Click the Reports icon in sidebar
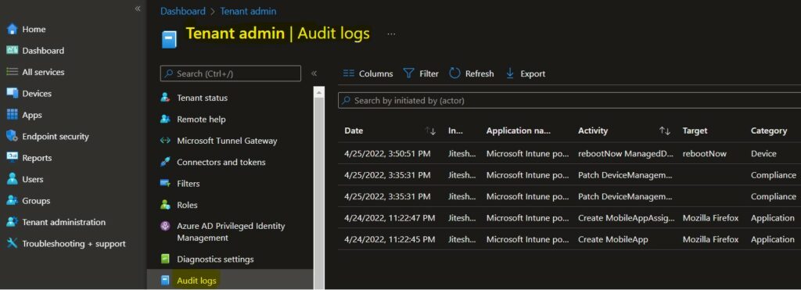Image resolution: width=801 pixels, height=290 pixels. [13, 158]
